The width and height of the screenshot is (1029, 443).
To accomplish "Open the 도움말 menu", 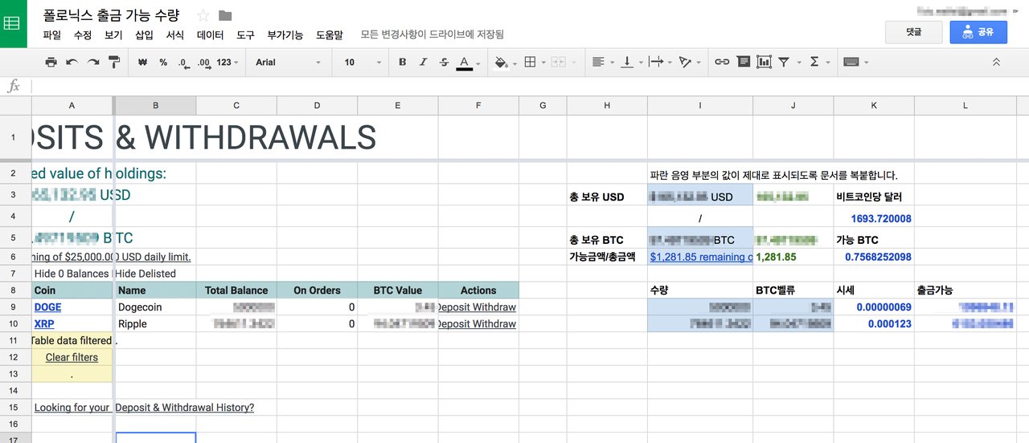I will coord(330,35).
